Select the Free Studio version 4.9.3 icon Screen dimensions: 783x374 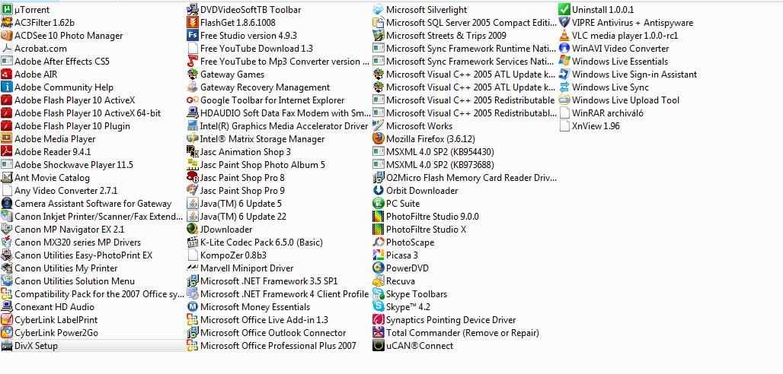click(192, 36)
